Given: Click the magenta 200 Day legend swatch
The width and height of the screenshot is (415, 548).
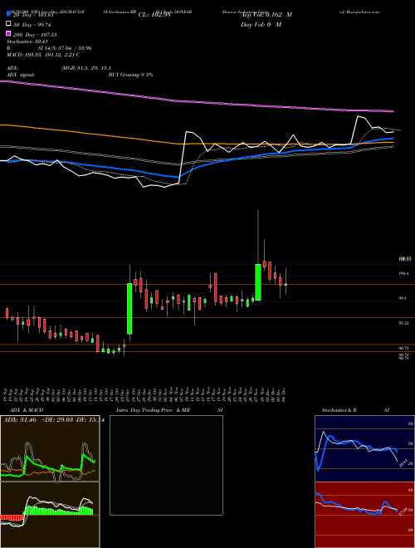Looking at the screenshot, I should (9, 33).
